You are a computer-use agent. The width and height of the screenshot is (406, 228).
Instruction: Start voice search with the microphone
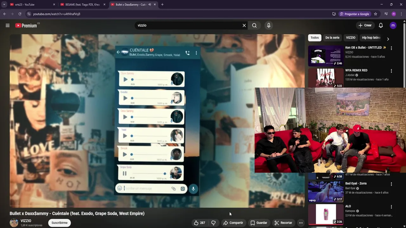click(269, 25)
